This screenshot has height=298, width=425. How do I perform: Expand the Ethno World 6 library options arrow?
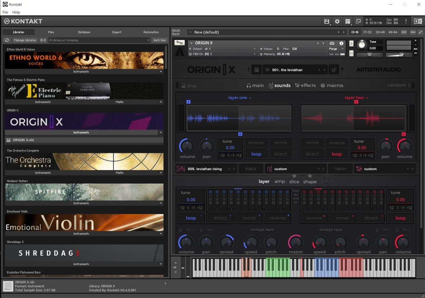[161, 72]
